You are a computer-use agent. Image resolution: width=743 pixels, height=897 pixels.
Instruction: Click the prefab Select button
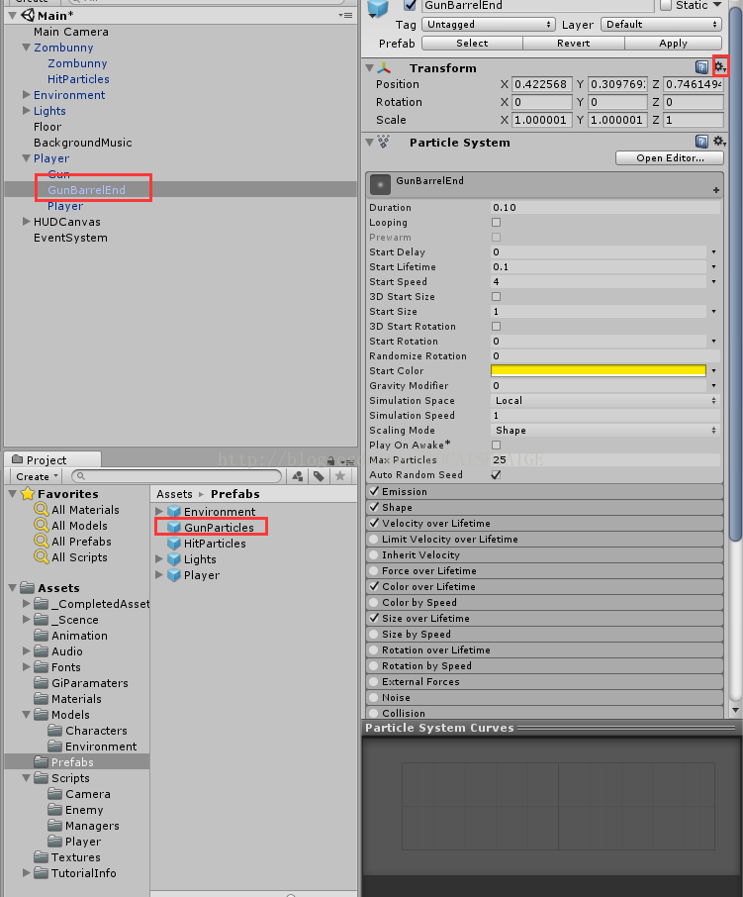(472, 43)
